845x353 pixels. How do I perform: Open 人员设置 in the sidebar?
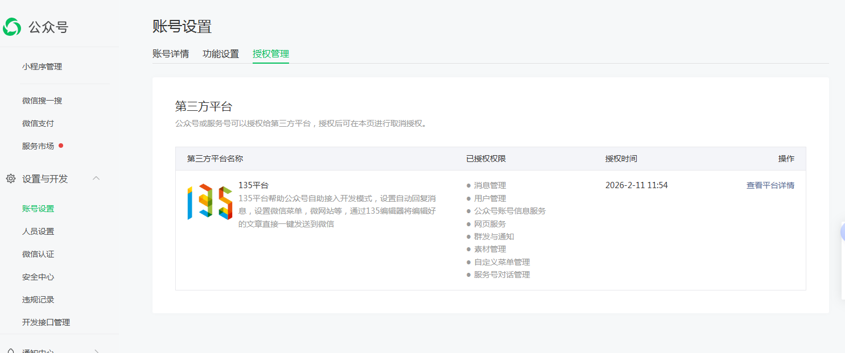[x=38, y=231]
